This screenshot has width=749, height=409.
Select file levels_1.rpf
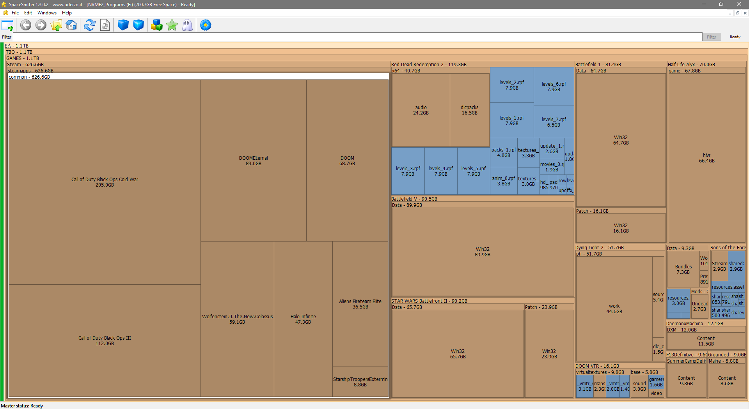click(512, 120)
